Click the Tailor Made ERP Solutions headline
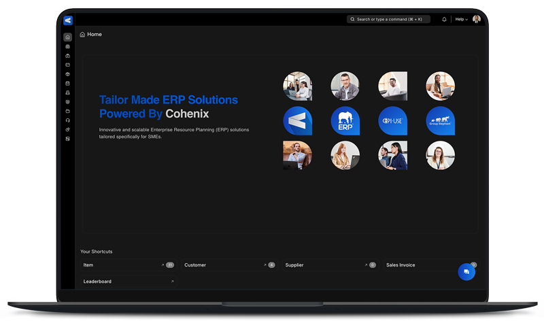 coord(169,100)
